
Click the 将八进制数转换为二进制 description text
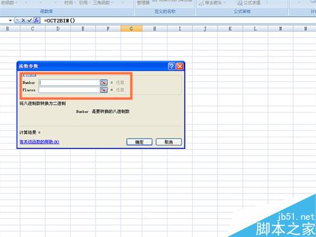click(43, 104)
